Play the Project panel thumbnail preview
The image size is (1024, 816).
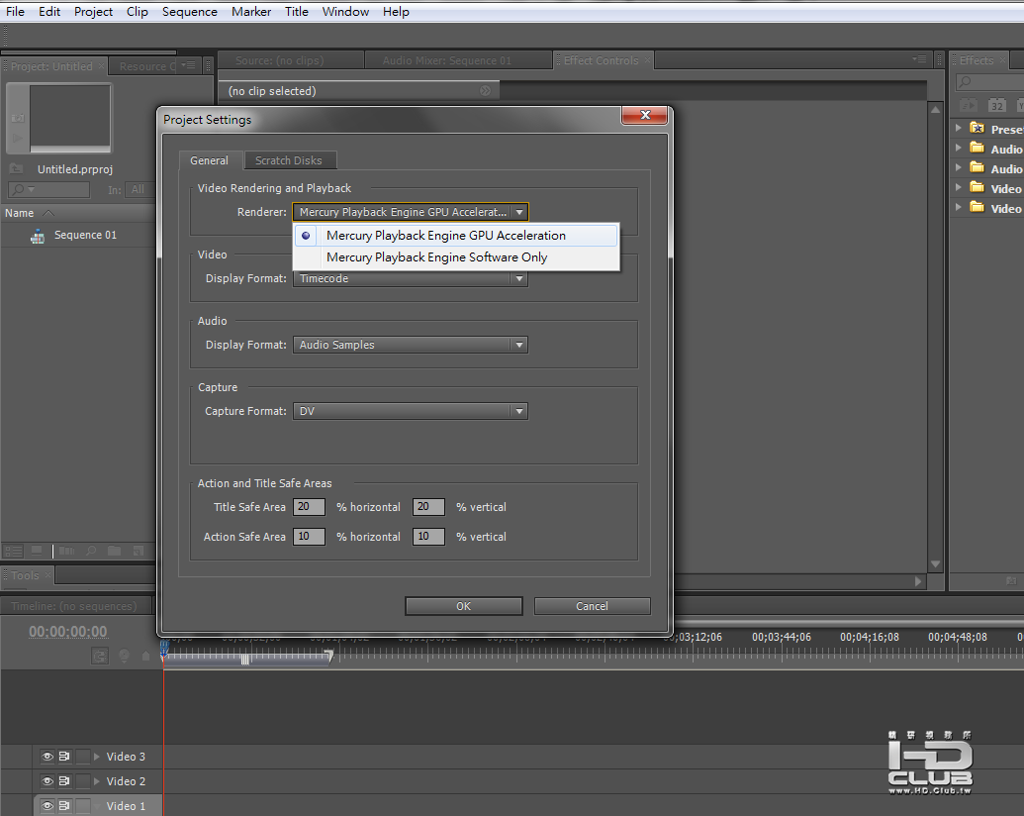(18, 138)
